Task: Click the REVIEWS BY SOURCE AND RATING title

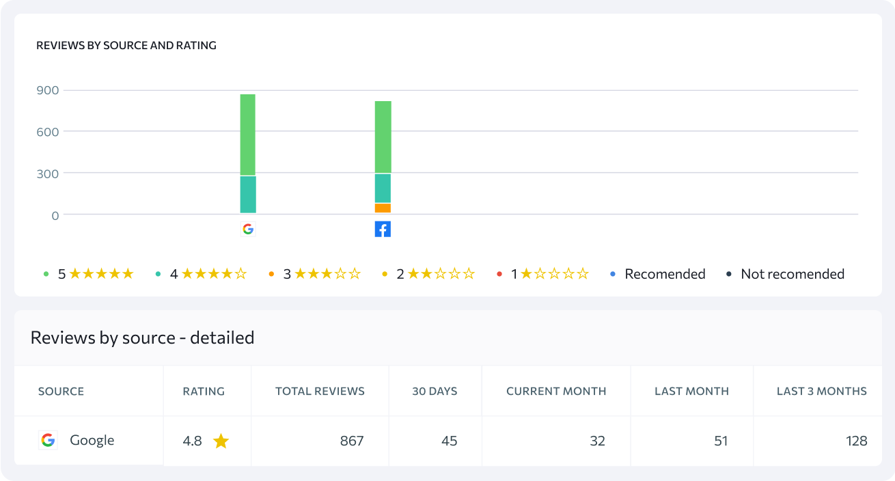Action: (126, 46)
